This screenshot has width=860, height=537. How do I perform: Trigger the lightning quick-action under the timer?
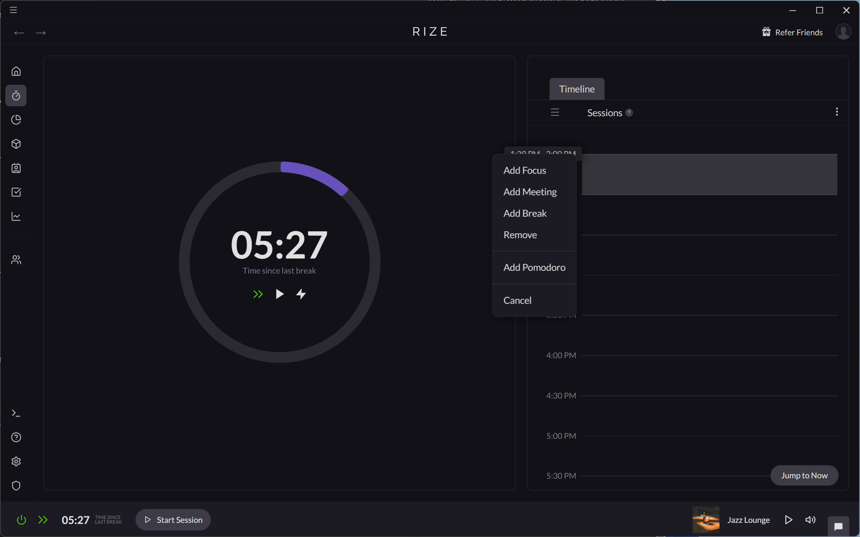pyautogui.click(x=301, y=294)
